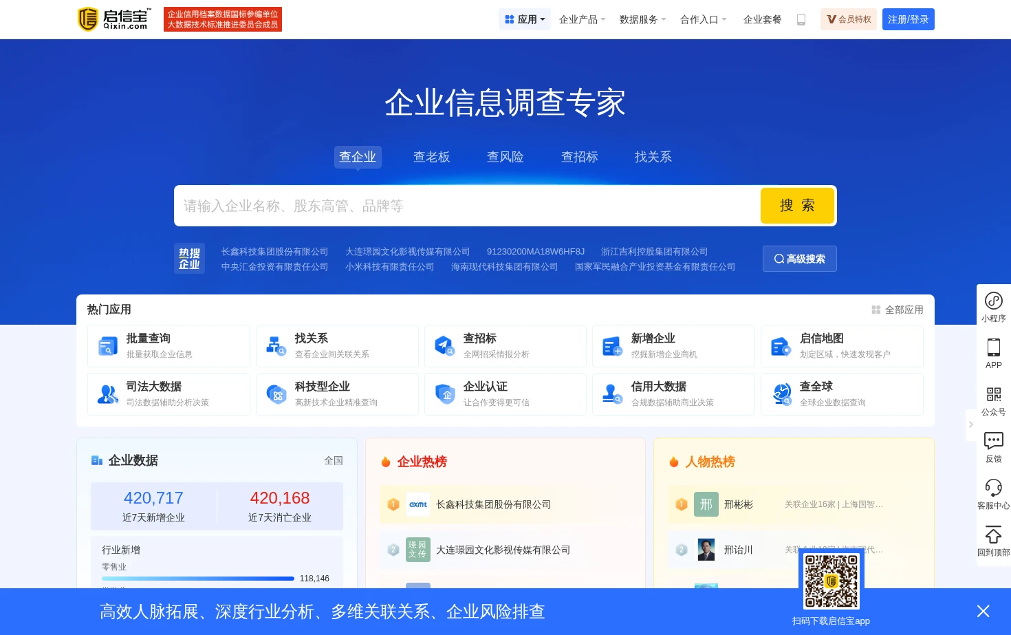Click the 人物热榜 flame icon
The width and height of the screenshot is (1011, 635).
pos(674,462)
